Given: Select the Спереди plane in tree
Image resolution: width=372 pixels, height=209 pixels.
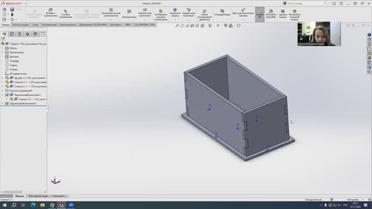Looking at the screenshot, I should point(14,61).
